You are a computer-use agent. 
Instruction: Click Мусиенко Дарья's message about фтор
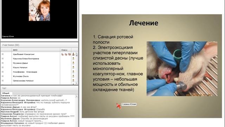click(19, 107)
